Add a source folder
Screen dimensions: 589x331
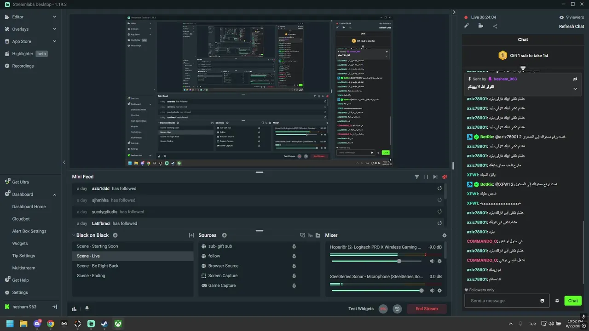pos(318,235)
